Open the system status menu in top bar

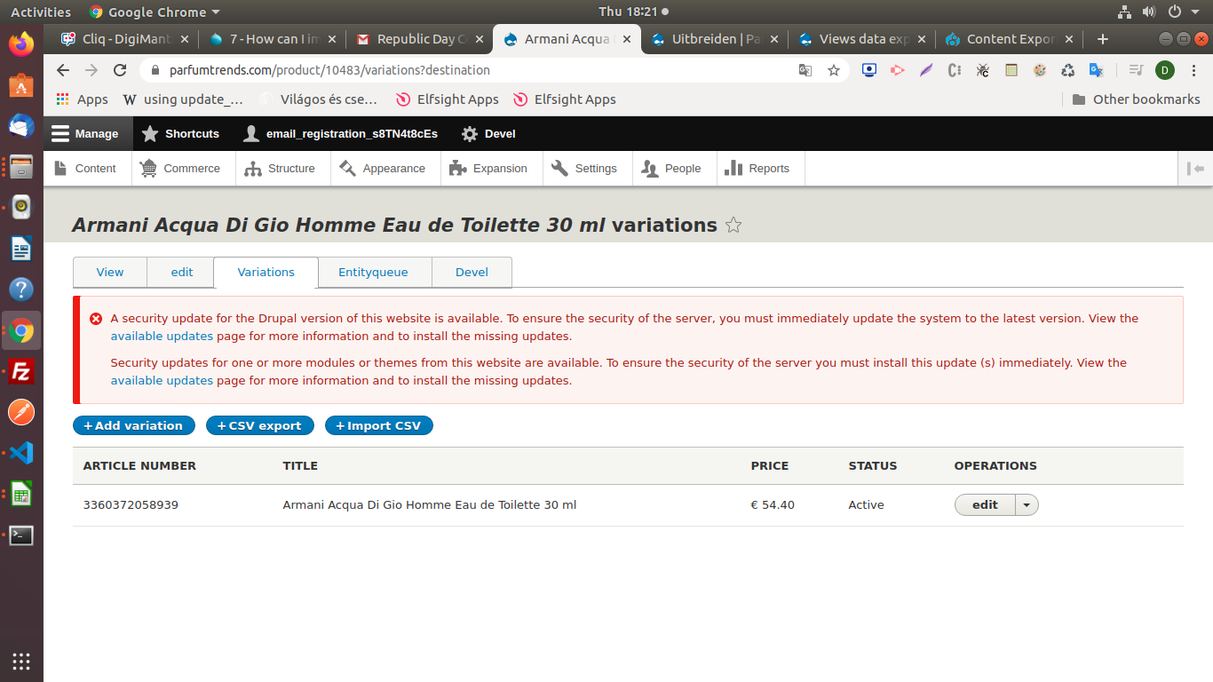point(1172,12)
